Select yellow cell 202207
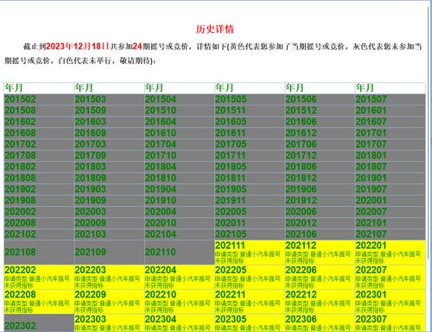The width and height of the screenshot is (432, 332). click(391, 277)
